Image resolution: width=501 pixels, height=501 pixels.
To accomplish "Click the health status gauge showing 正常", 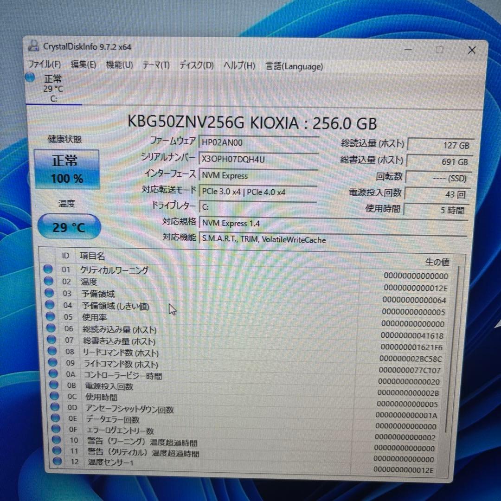I will (x=67, y=169).
